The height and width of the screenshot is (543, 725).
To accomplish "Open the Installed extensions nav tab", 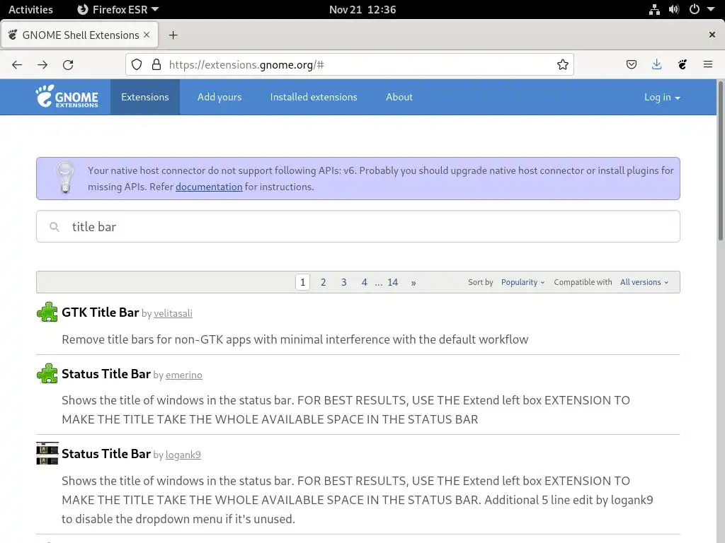I will coord(314,97).
